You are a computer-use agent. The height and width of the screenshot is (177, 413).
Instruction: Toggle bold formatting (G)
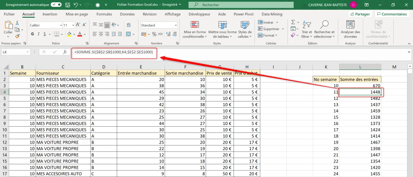point(32,34)
